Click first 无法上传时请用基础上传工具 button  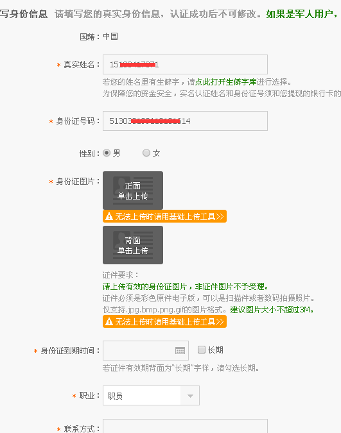[164, 216]
